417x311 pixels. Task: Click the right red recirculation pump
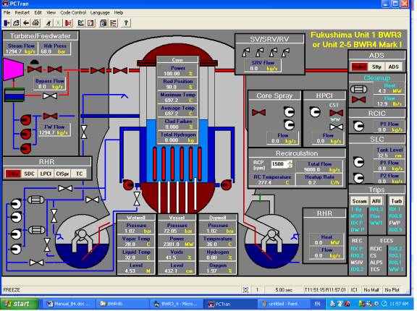coord(226,184)
